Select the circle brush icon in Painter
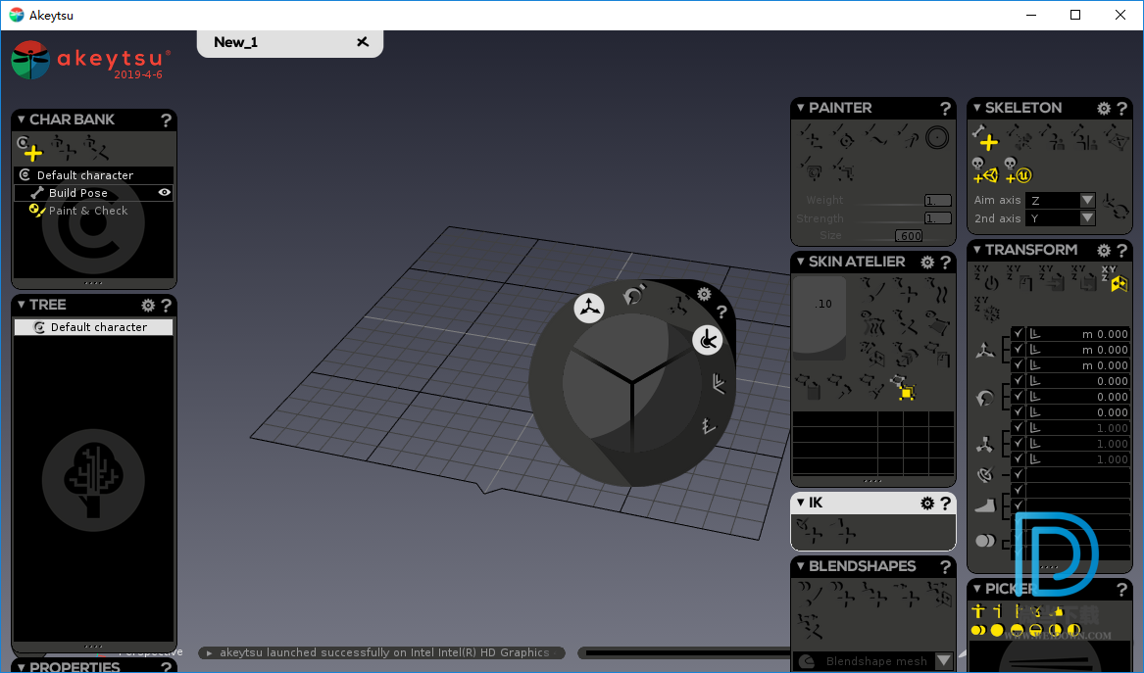The width and height of the screenshot is (1144, 673). point(937,137)
